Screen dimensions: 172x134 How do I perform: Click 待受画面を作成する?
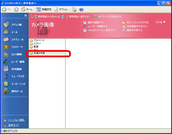coord(135,26)
